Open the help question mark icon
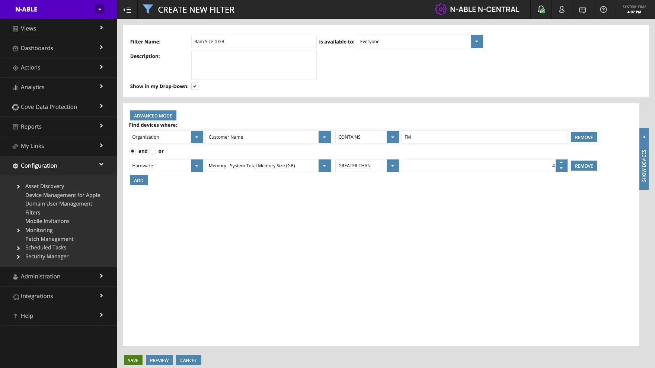 [x=603, y=10]
